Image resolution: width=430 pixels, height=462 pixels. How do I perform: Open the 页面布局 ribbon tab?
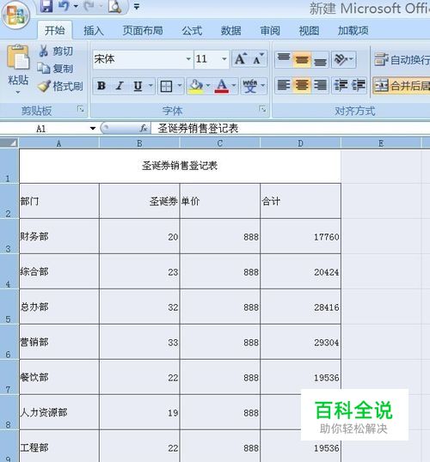pos(143,31)
